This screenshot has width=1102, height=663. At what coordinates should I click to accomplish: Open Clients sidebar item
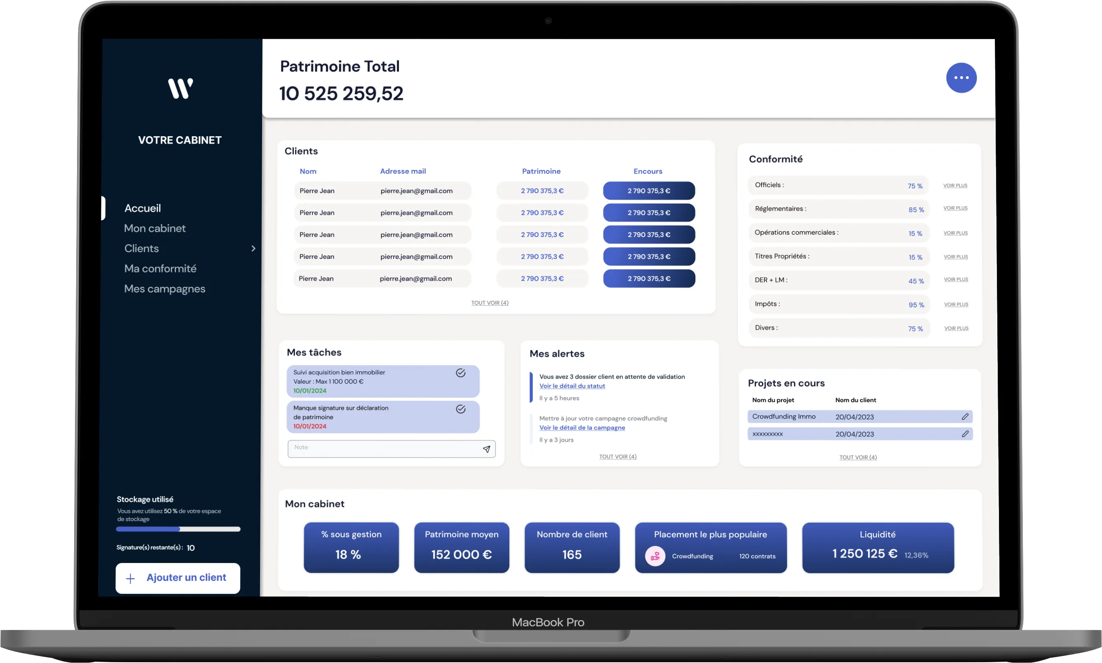tap(141, 249)
